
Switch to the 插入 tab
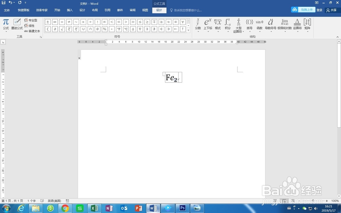[70, 10]
